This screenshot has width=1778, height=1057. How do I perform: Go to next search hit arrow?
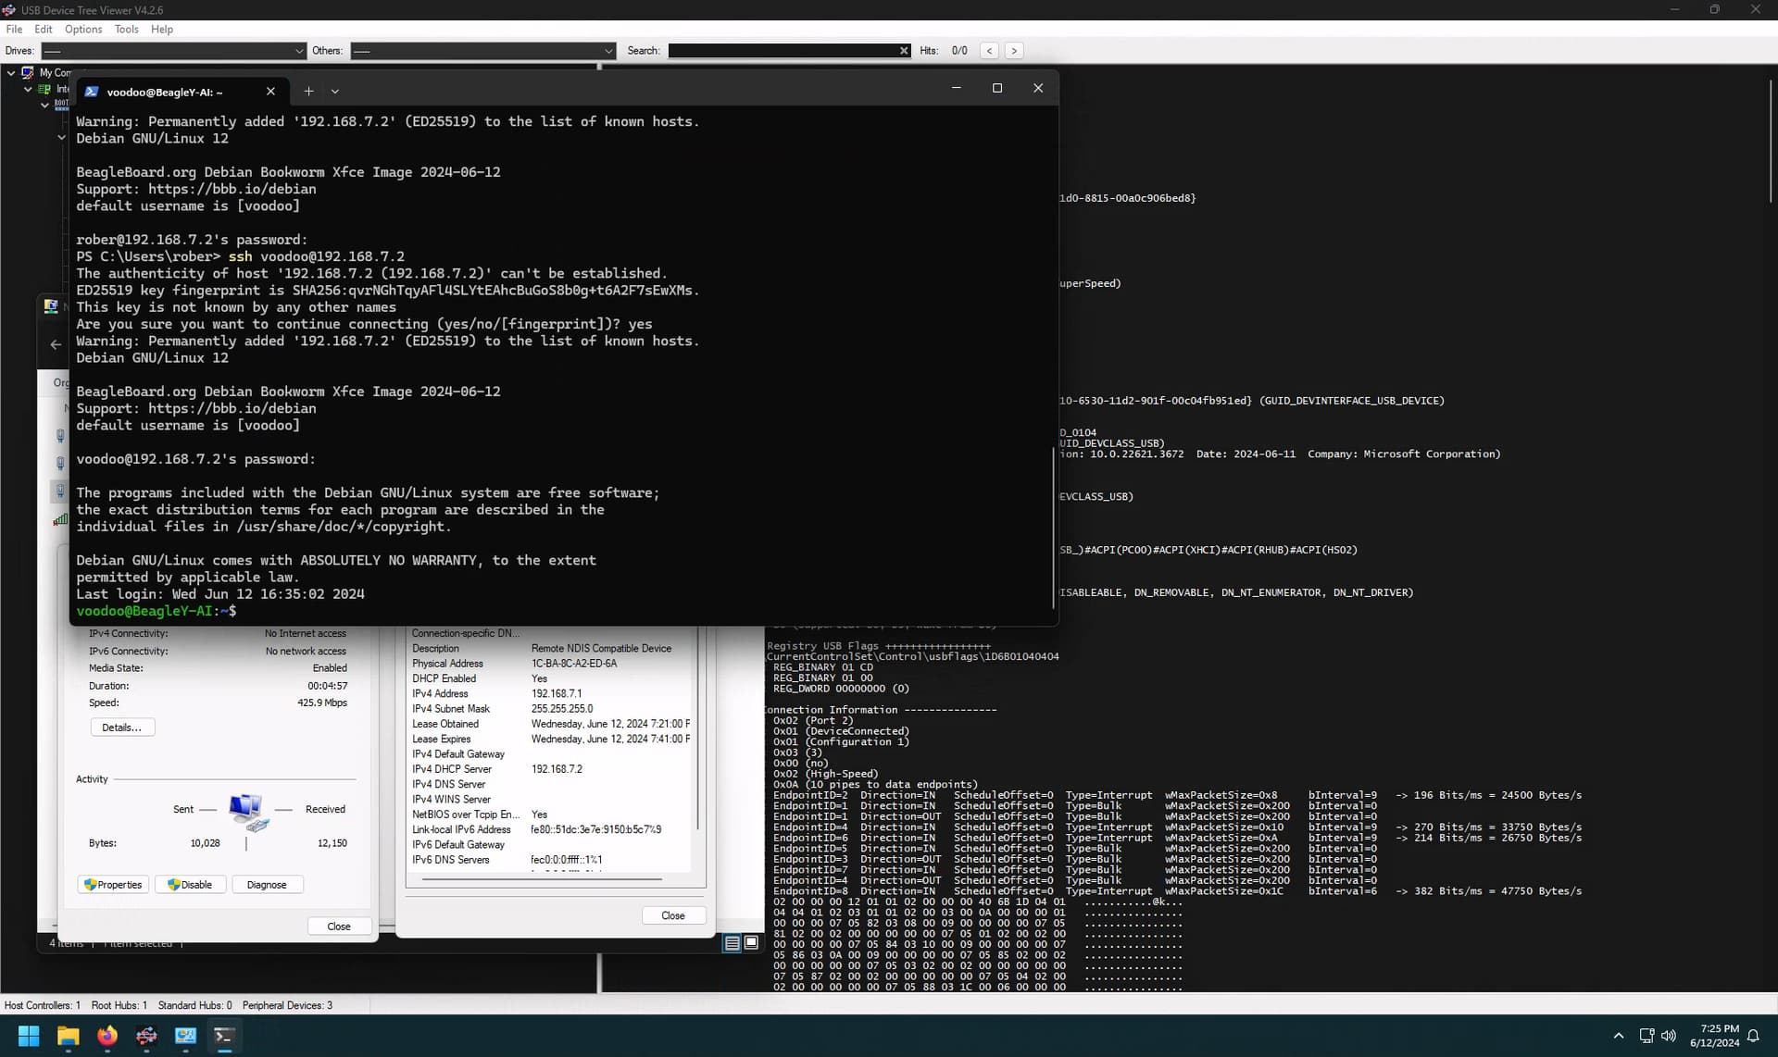click(x=1014, y=51)
